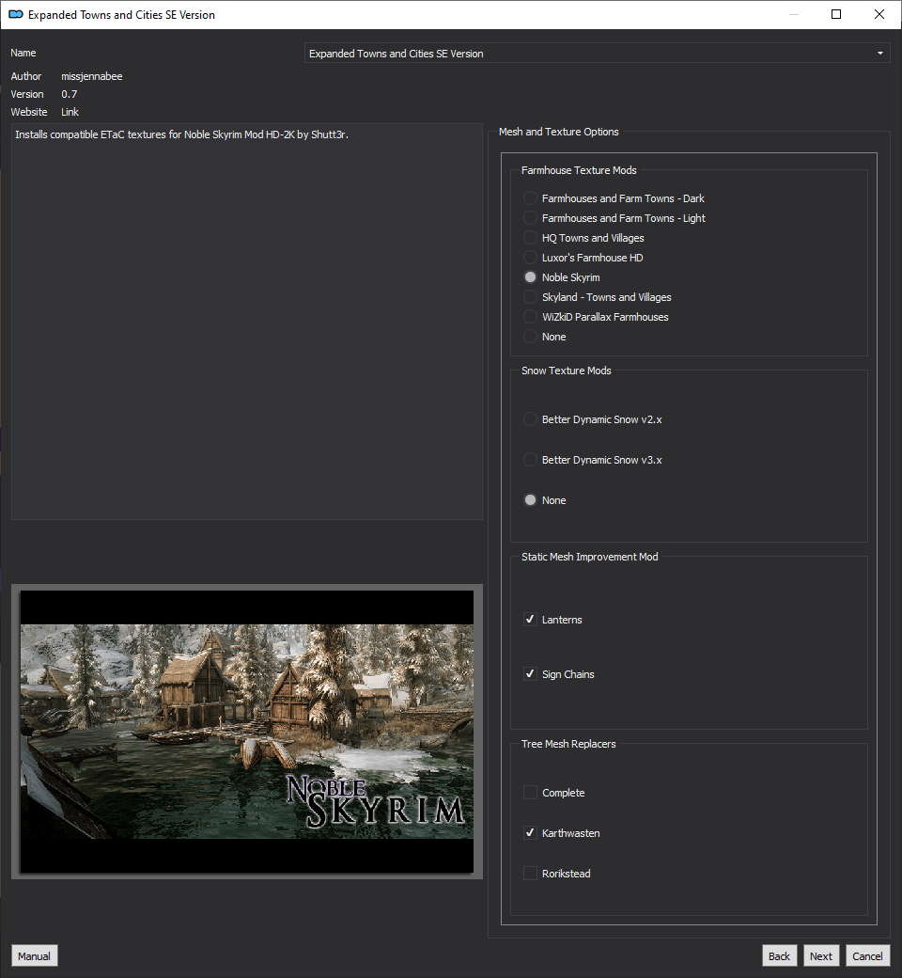Uncheck the Sign Chains checkbox
902x978 pixels.
pos(530,674)
